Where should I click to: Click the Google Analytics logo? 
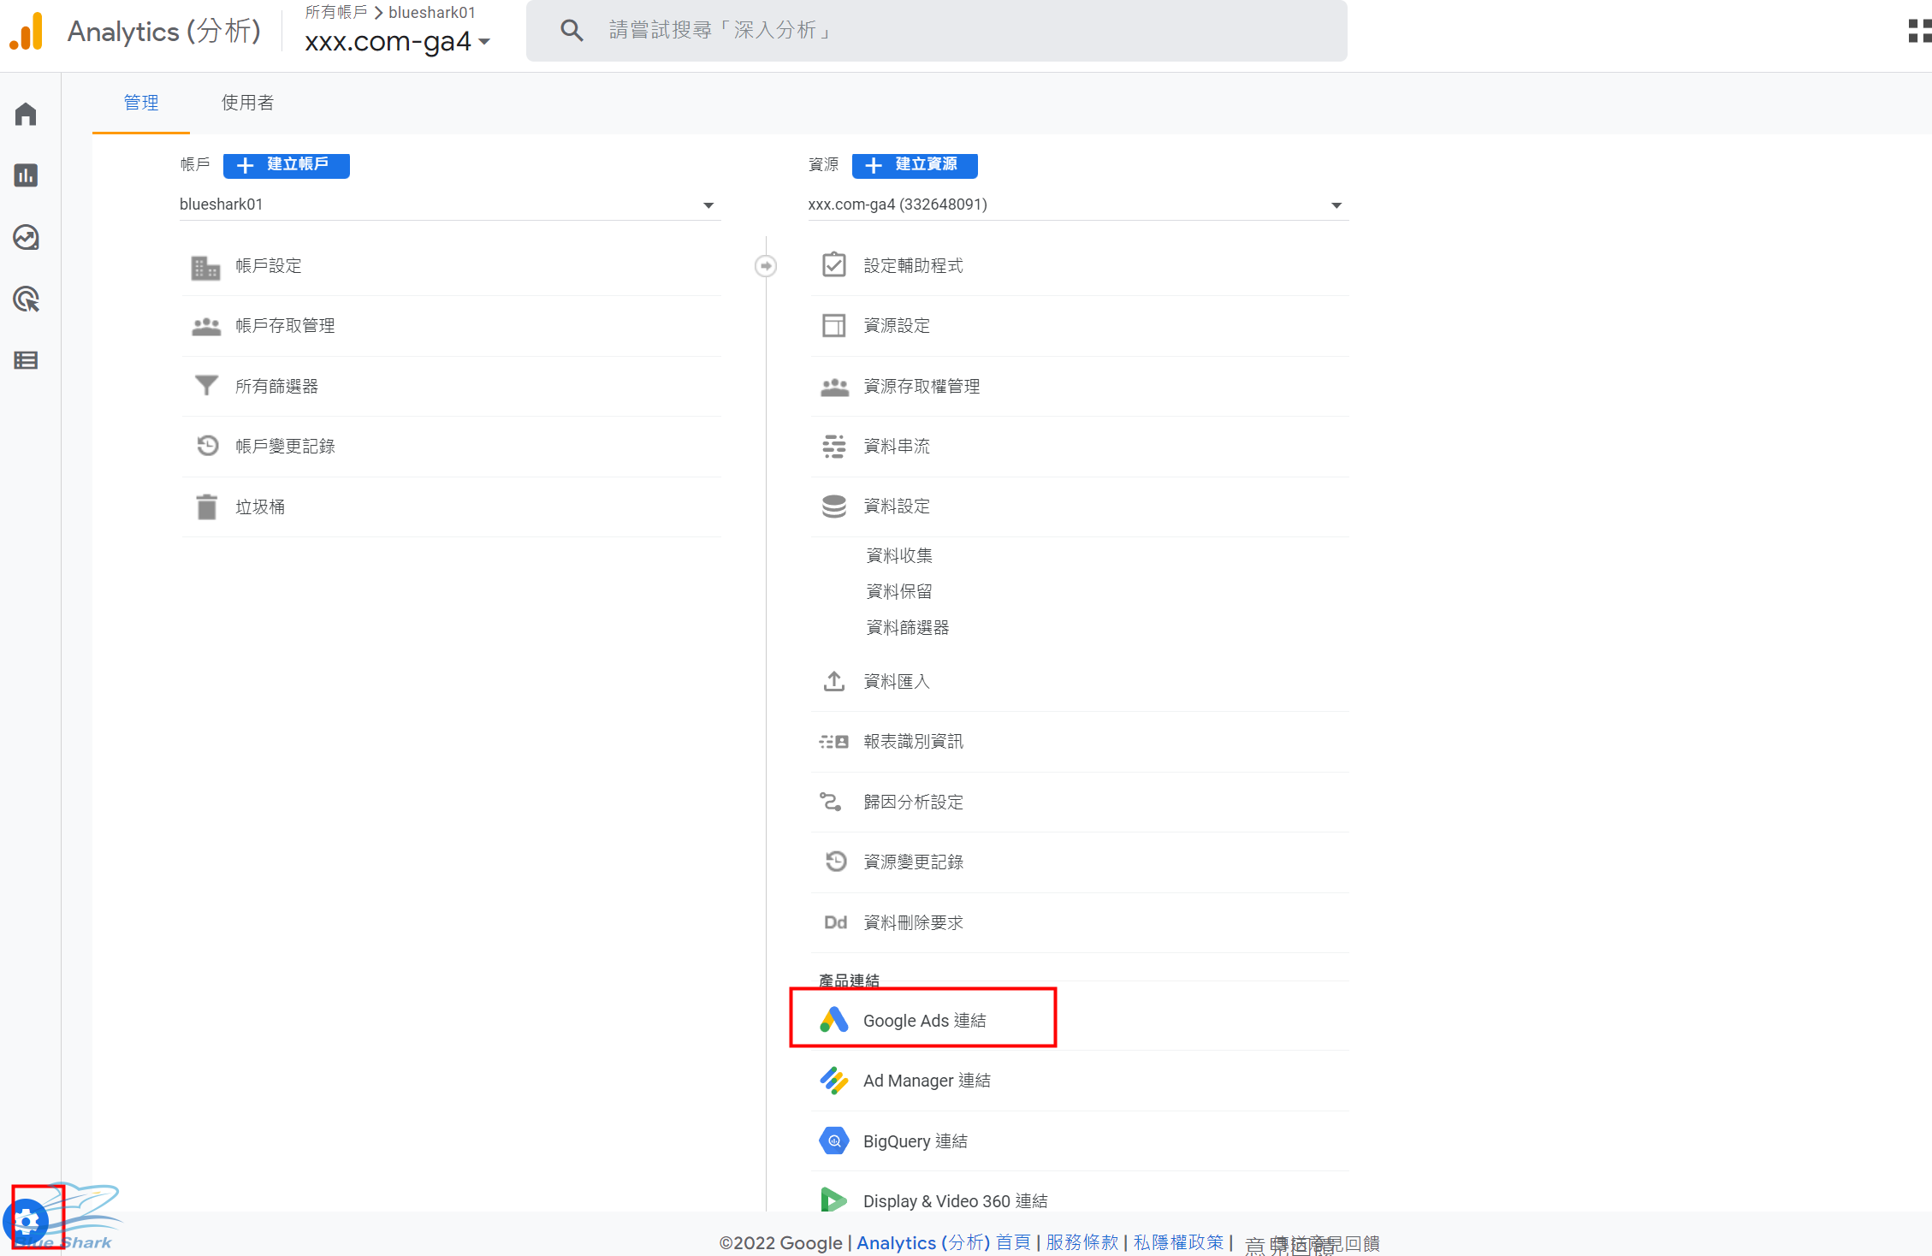[27, 32]
